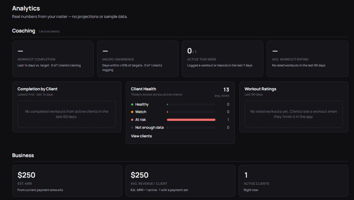Click the Active Clients count card
This screenshot has height=200, width=354.
click(293, 181)
